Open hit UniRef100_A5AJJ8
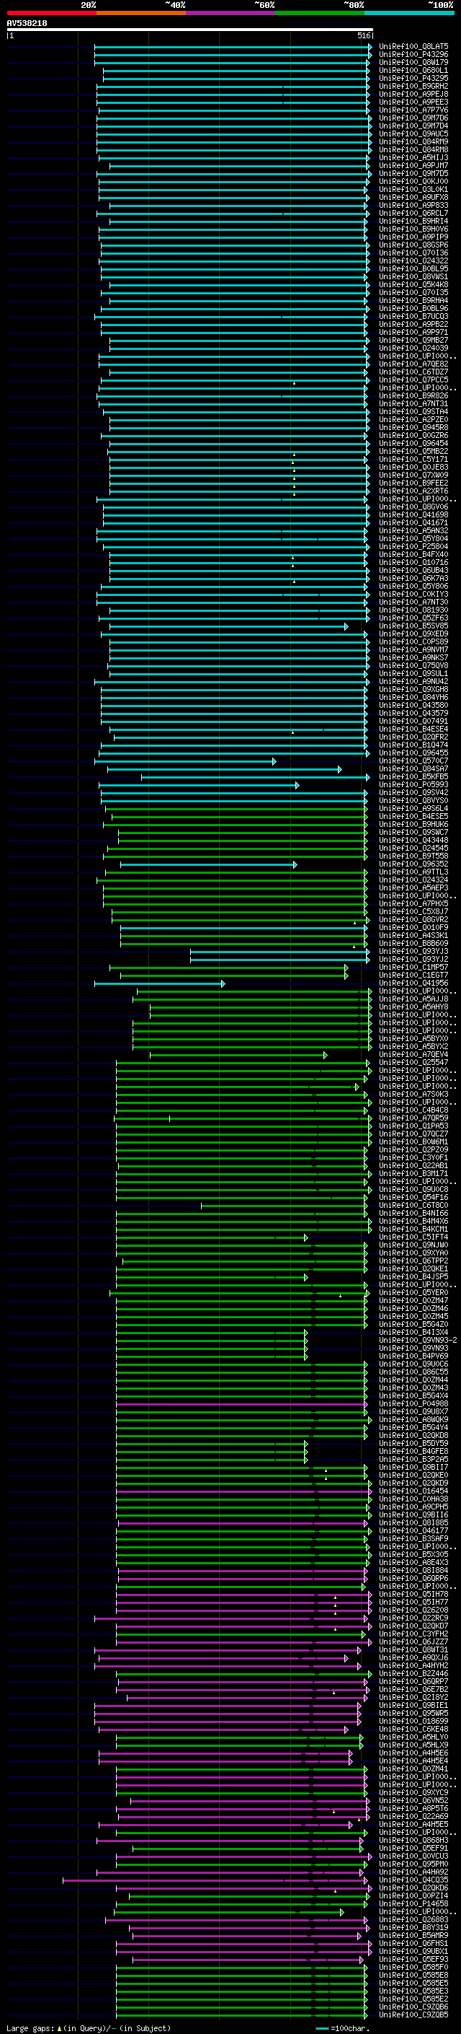461x2034 pixels. [413, 999]
